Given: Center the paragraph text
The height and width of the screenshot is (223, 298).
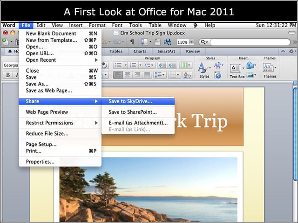Looking at the screenshot, I should point(128,75).
